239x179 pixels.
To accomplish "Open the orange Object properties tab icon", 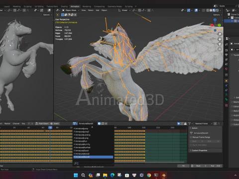I will click(227, 81).
